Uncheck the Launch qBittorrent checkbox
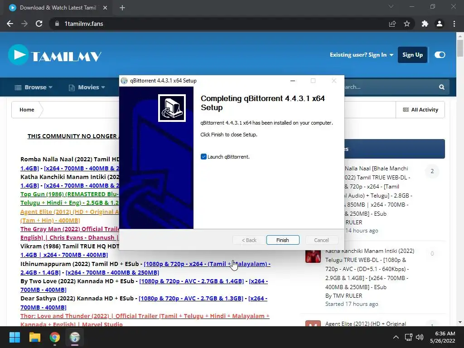Screen dimensions: 464x348 [x=203, y=156]
